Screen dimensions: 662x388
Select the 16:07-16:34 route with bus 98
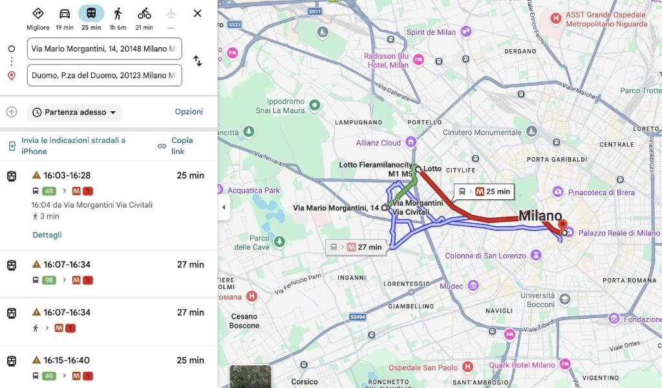[109, 274]
